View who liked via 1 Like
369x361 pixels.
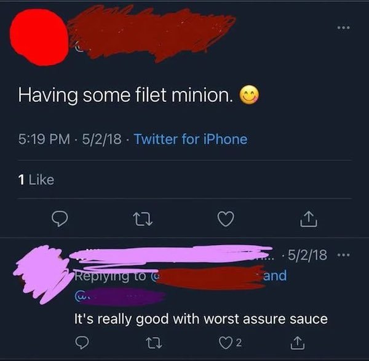click(x=36, y=180)
